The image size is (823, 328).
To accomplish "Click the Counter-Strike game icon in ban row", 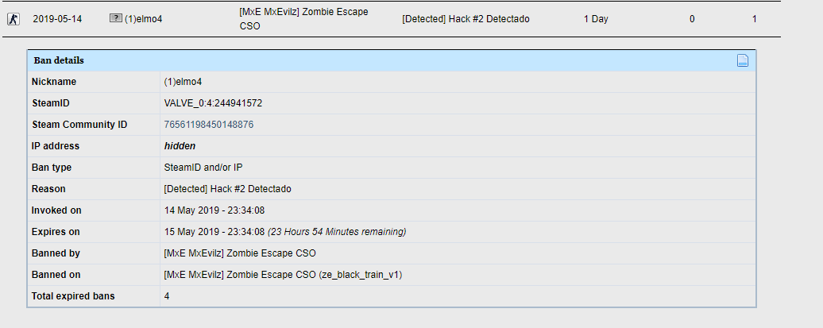I will click(14, 19).
